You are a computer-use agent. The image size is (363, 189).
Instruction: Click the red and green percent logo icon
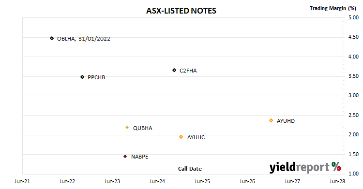(336, 166)
